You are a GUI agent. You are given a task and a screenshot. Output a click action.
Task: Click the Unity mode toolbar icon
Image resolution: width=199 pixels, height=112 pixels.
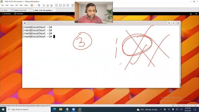68,5
